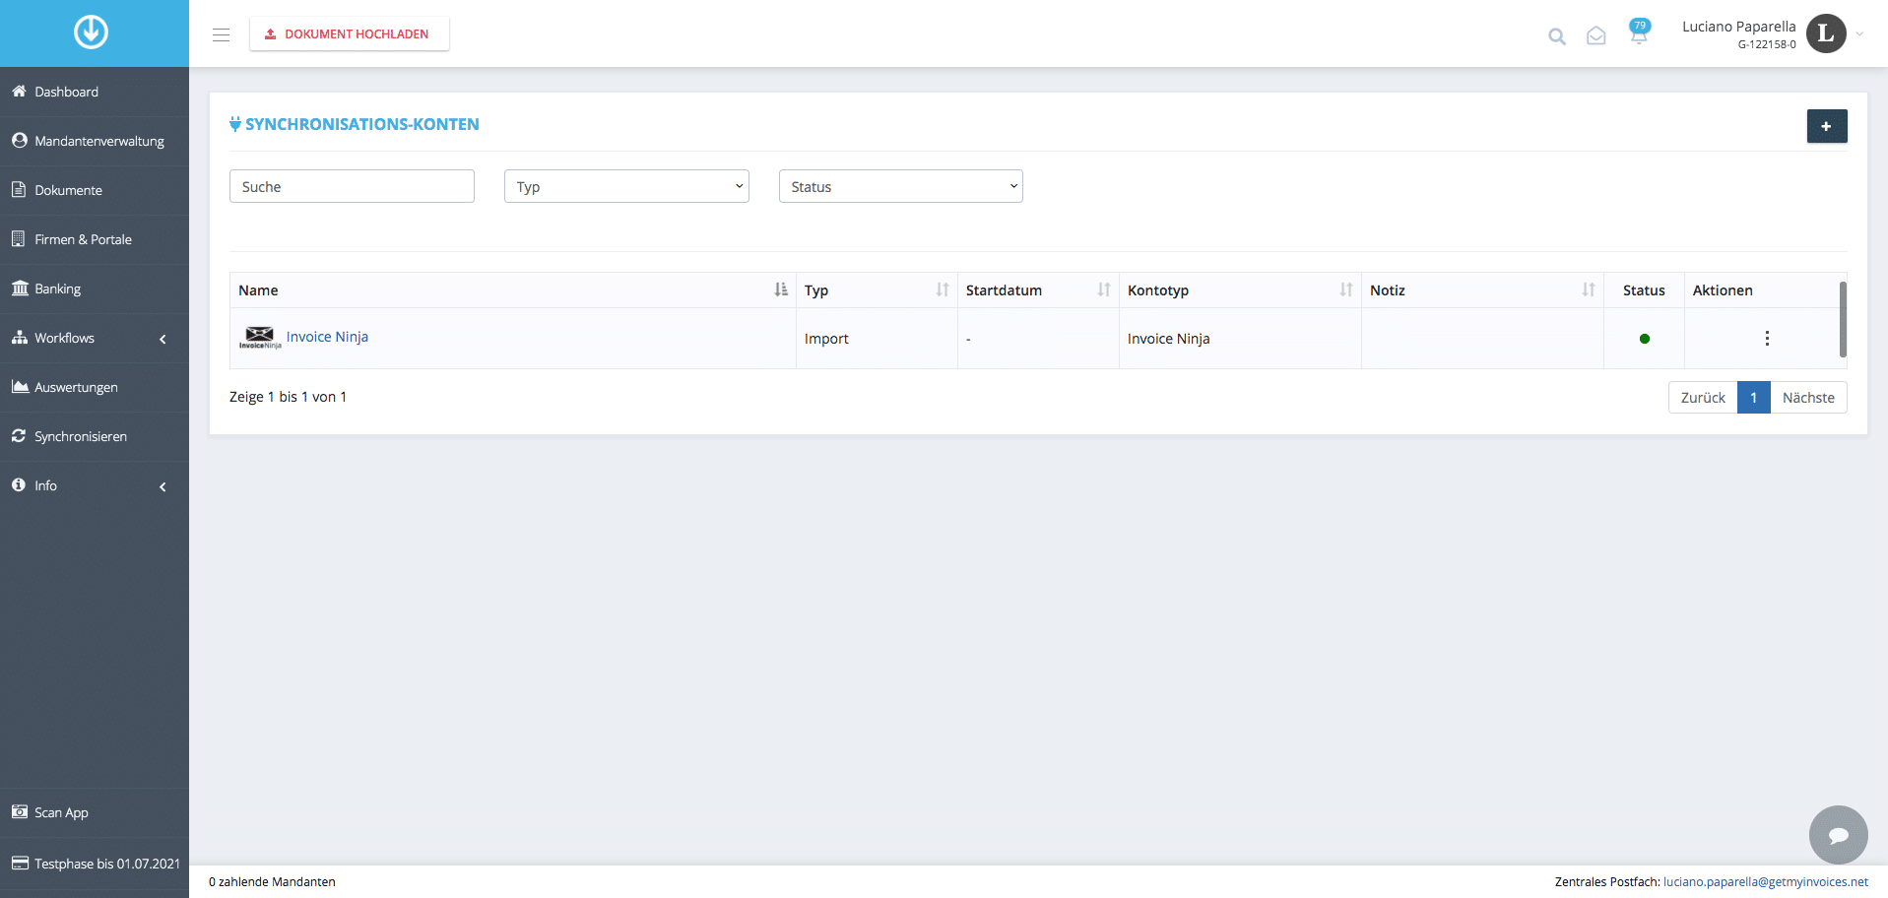This screenshot has height=898, width=1888.
Task: Open the Status filter dropdown
Action: (x=900, y=186)
